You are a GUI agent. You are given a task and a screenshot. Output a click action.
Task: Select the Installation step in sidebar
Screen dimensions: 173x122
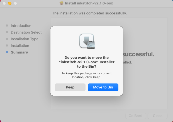(20, 45)
